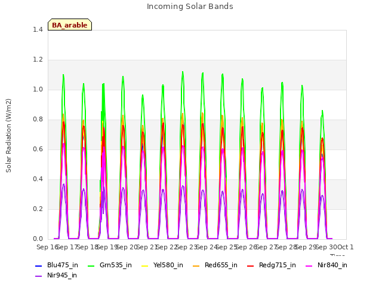
Task: Click the Sep 16 x-axis date label
Action: (47, 247)
